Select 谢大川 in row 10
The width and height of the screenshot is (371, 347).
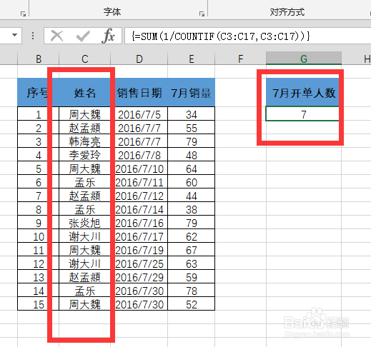[85, 236]
